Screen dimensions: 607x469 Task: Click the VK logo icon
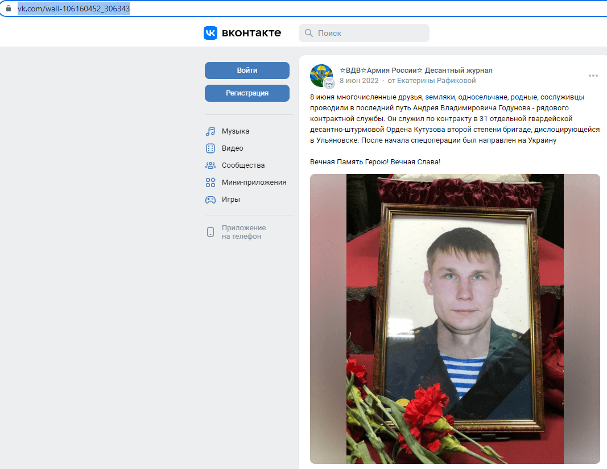(210, 33)
